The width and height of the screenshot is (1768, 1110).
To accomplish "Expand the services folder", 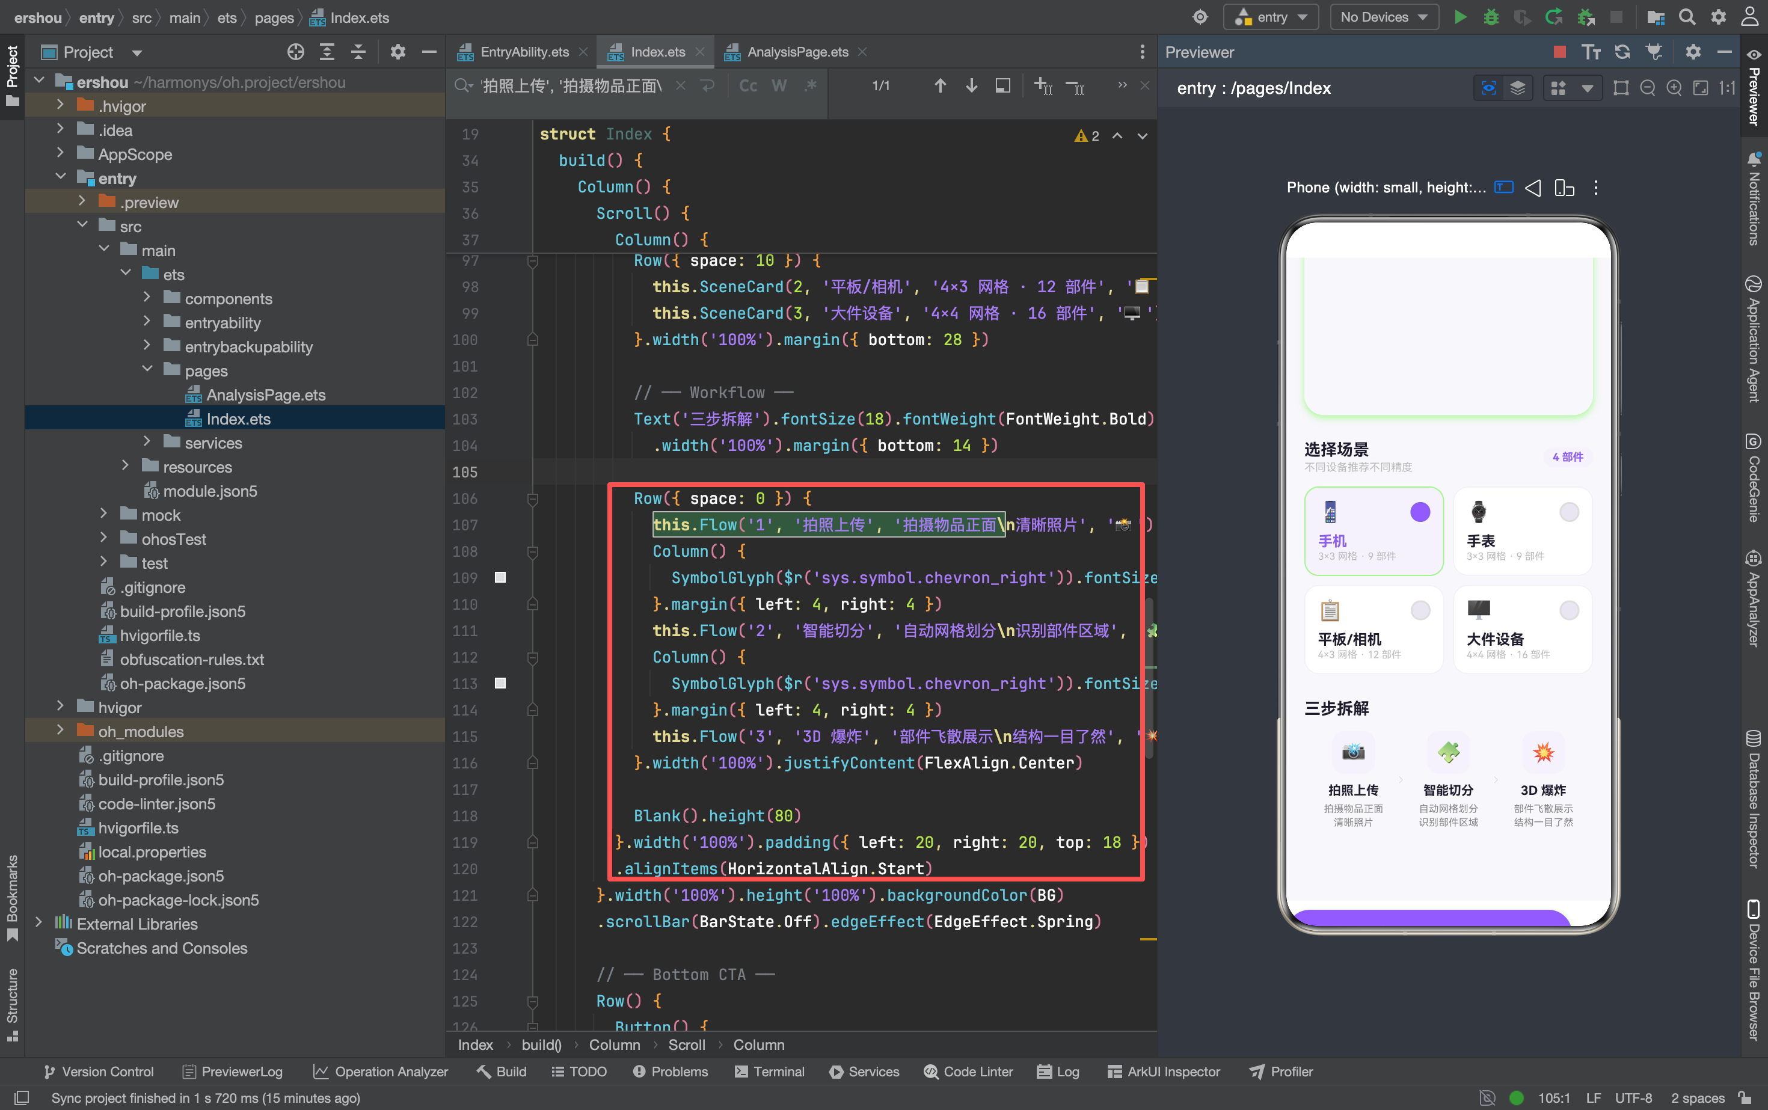I will point(147,442).
